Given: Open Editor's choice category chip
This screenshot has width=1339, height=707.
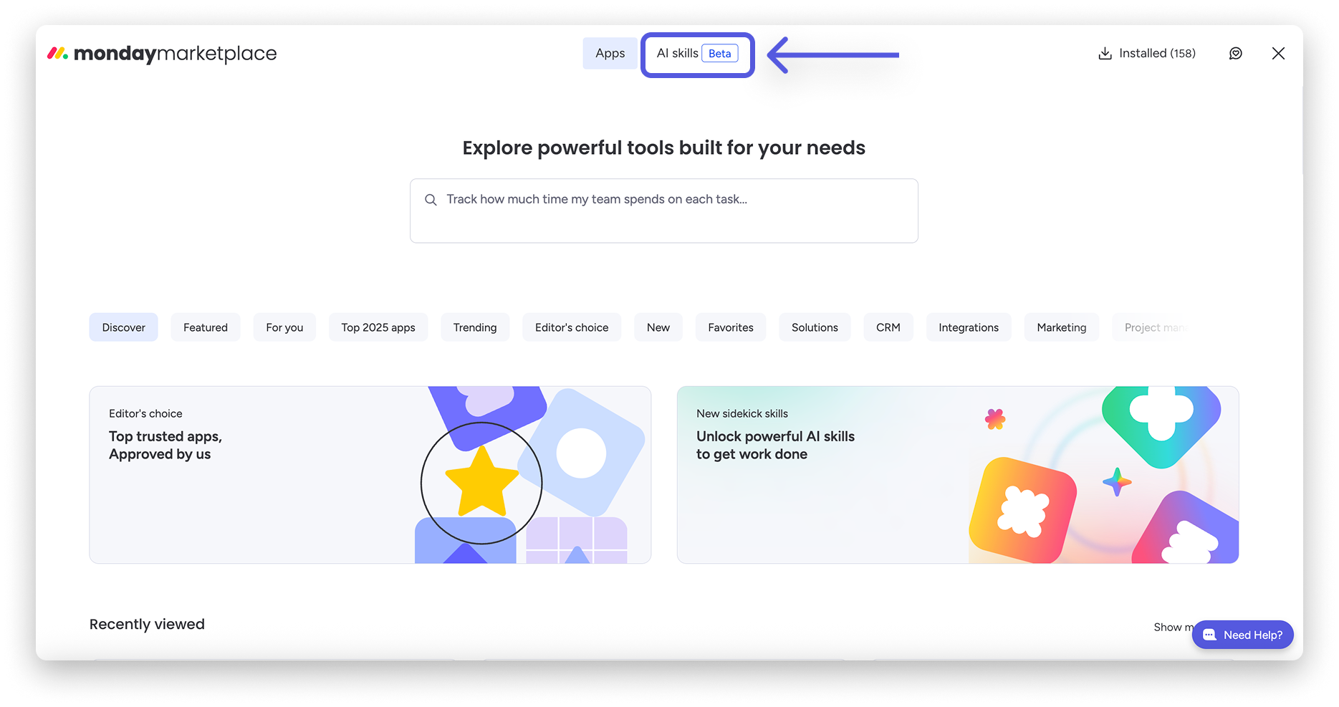Looking at the screenshot, I should (x=572, y=327).
